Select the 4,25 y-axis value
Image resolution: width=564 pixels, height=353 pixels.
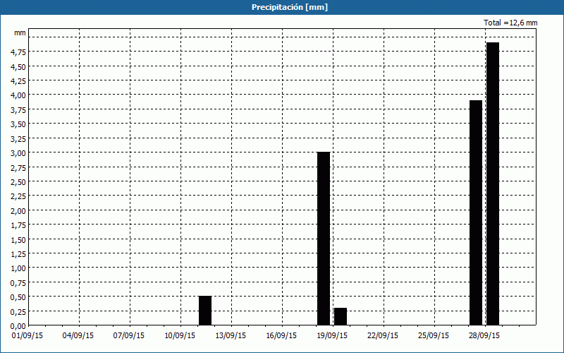[x=18, y=81]
